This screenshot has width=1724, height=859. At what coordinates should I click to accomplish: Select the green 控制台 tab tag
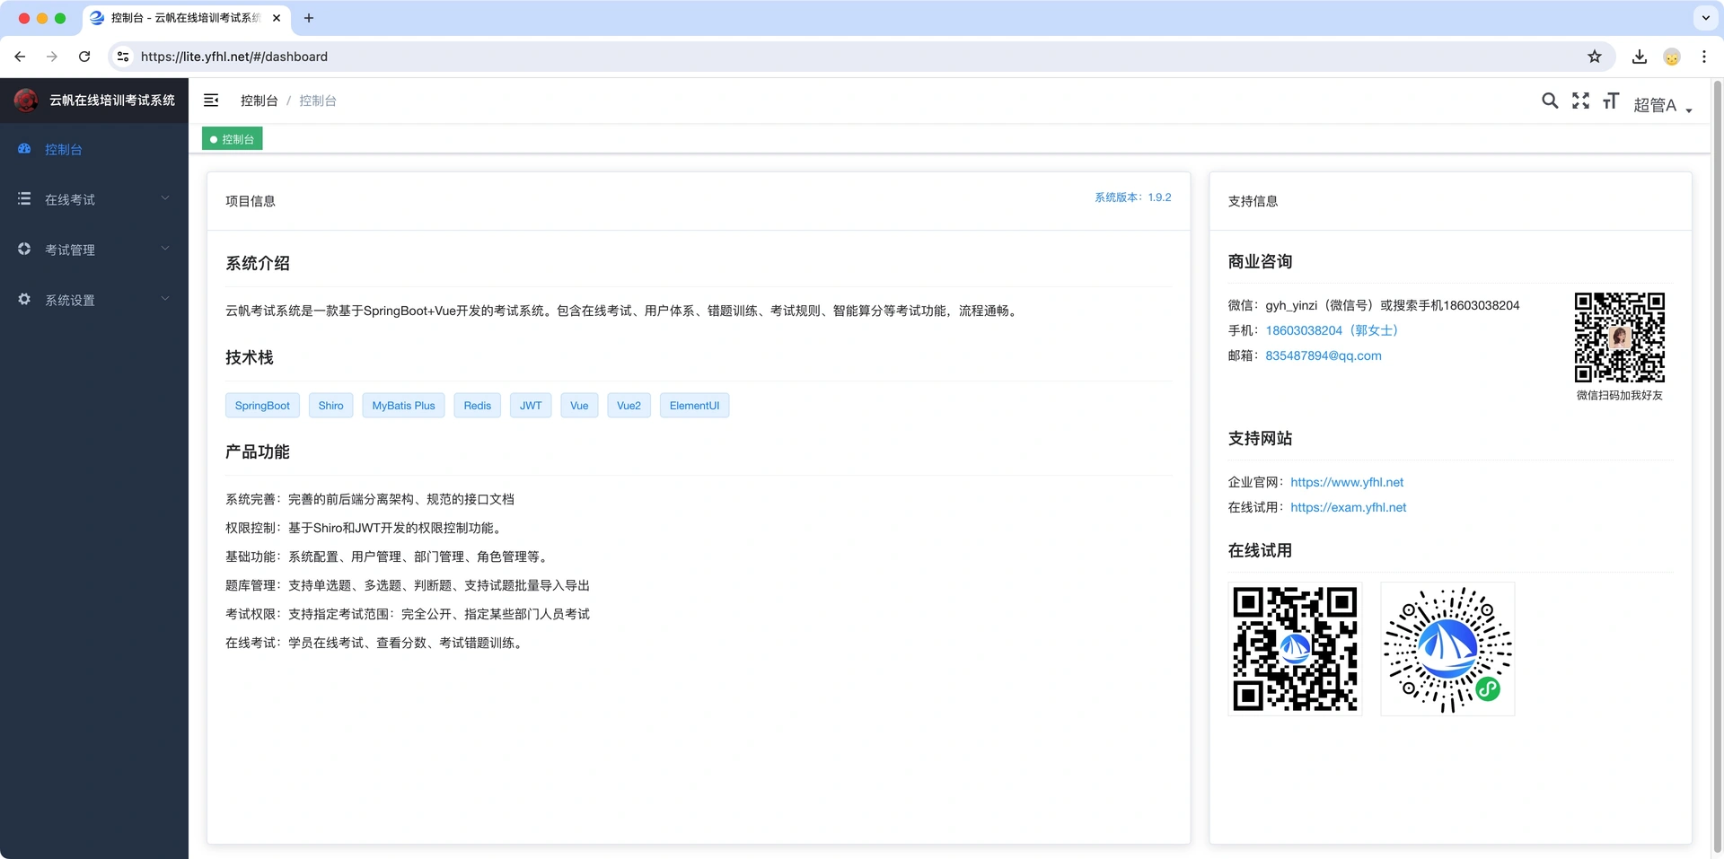(233, 139)
